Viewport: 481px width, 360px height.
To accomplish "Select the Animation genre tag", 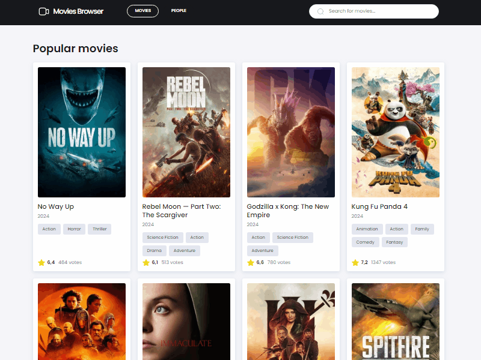I will click(x=367, y=229).
